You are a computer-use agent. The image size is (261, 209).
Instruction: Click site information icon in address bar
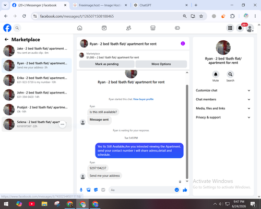[x=35, y=16]
